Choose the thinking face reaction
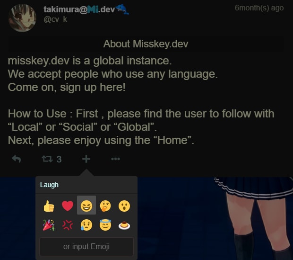The width and height of the screenshot is (293, 260). (105, 206)
